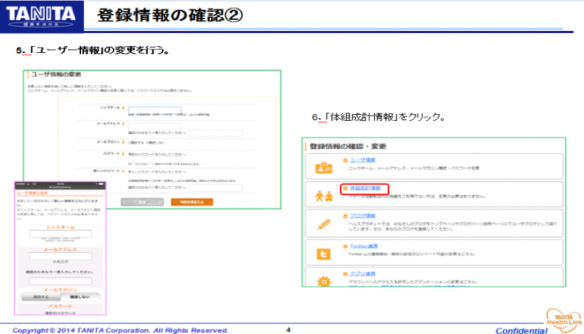Toggle mobile mail magazine to 購読する
The image size is (584, 334).
[42, 298]
